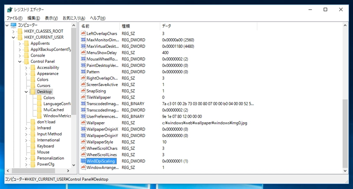The image size is (353, 189).
Task: Collapse the Desktop key
Action: click(x=26, y=92)
